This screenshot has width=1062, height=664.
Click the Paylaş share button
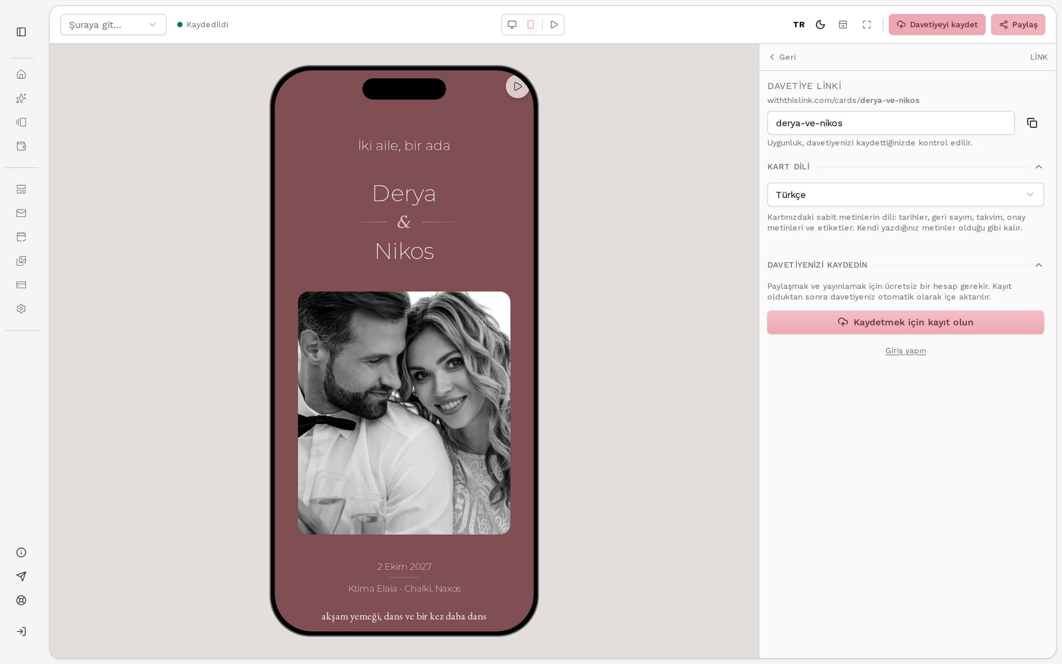pyautogui.click(x=1018, y=25)
